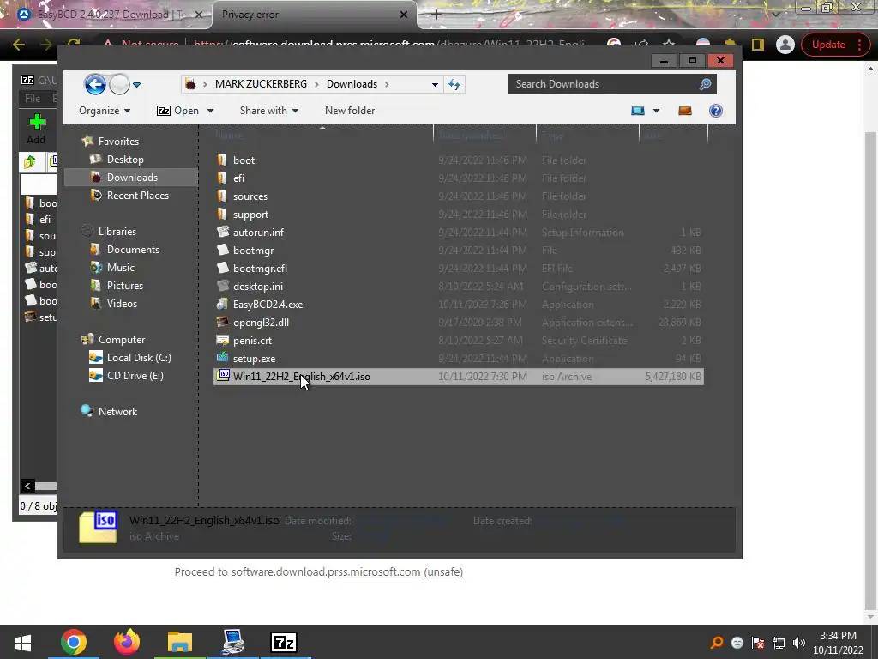The height and width of the screenshot is (659, 878).
Task: Select the opengl32.dll file icon
Action: click(223, 322)
